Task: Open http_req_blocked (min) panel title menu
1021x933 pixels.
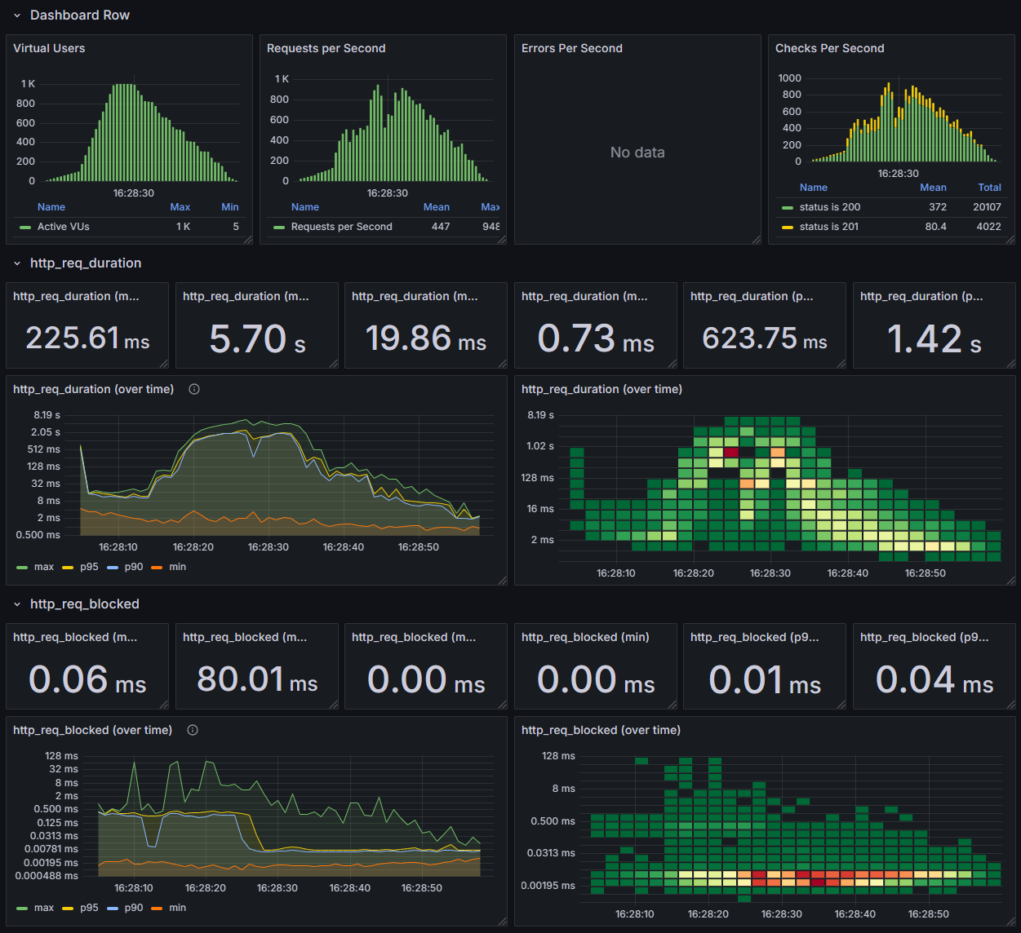Action: 585,637
